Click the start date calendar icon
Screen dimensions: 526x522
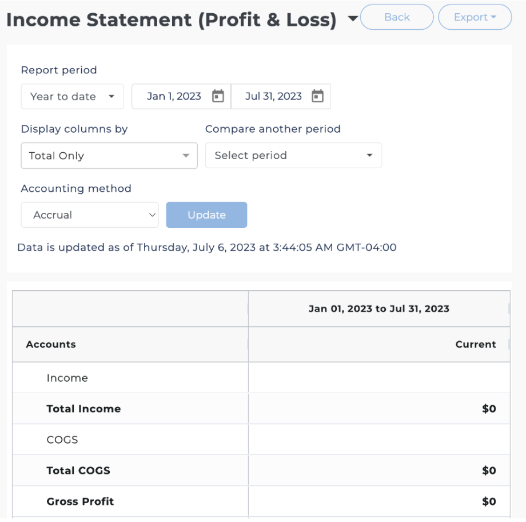[x=218, y=96]
